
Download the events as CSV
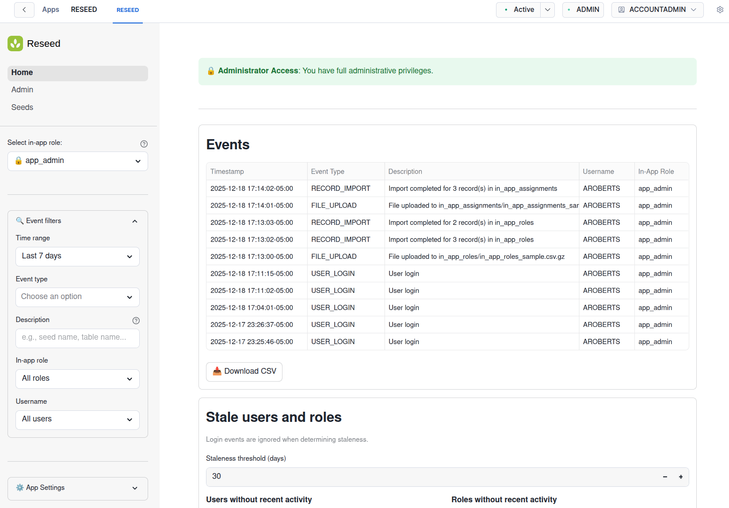pyautogui.click(x=244, y=372)
